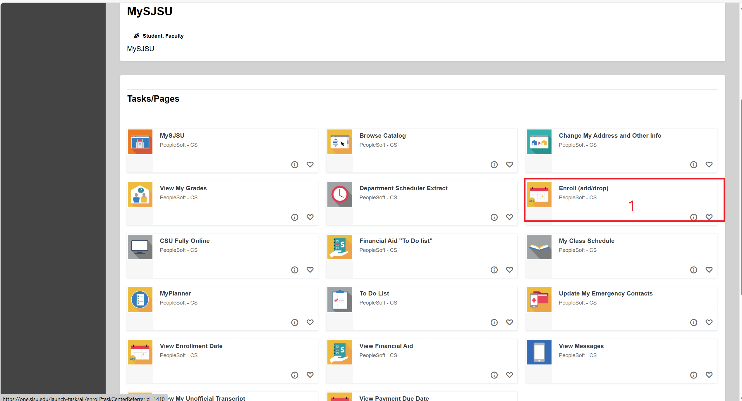The width and height of the screenshot is (742, 401).
Task: Click the Financial Aid To Do list icon
Action: (x=340, y=247)
